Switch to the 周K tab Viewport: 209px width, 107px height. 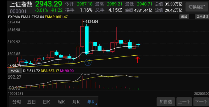61,102
